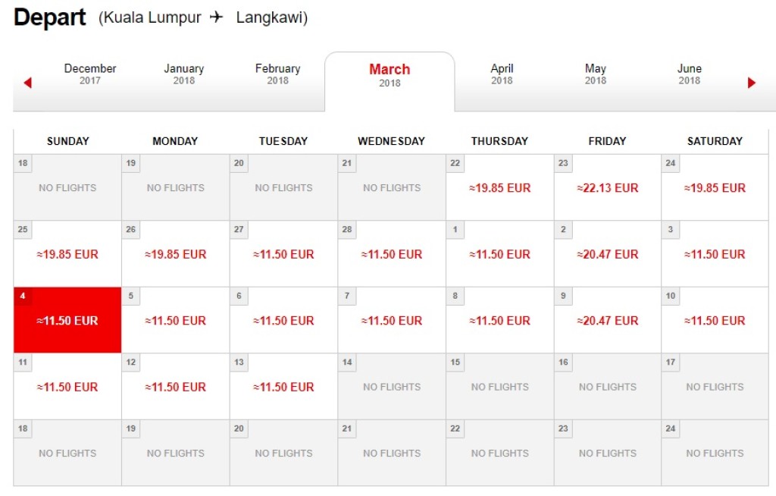Choose Friday 23 flight at 22.13 EUR
The image size is (776, 496).
(x=608, y=188)
